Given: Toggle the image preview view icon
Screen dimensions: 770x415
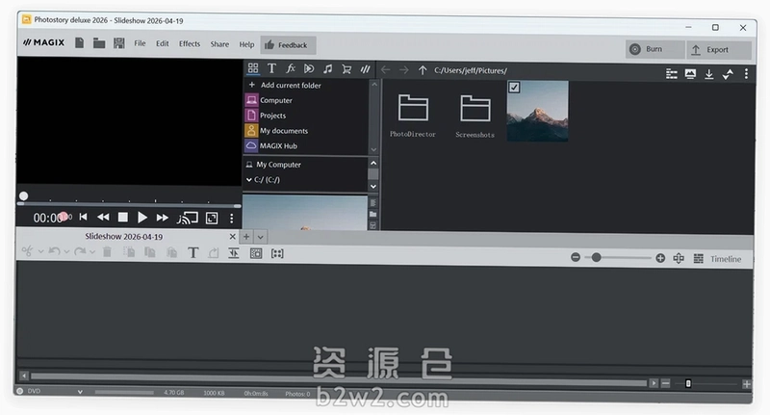Looking at the screenshot, I should (690, 74).
